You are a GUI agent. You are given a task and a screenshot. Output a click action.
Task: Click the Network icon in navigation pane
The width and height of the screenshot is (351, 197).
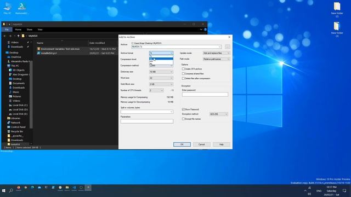[9, 123]
